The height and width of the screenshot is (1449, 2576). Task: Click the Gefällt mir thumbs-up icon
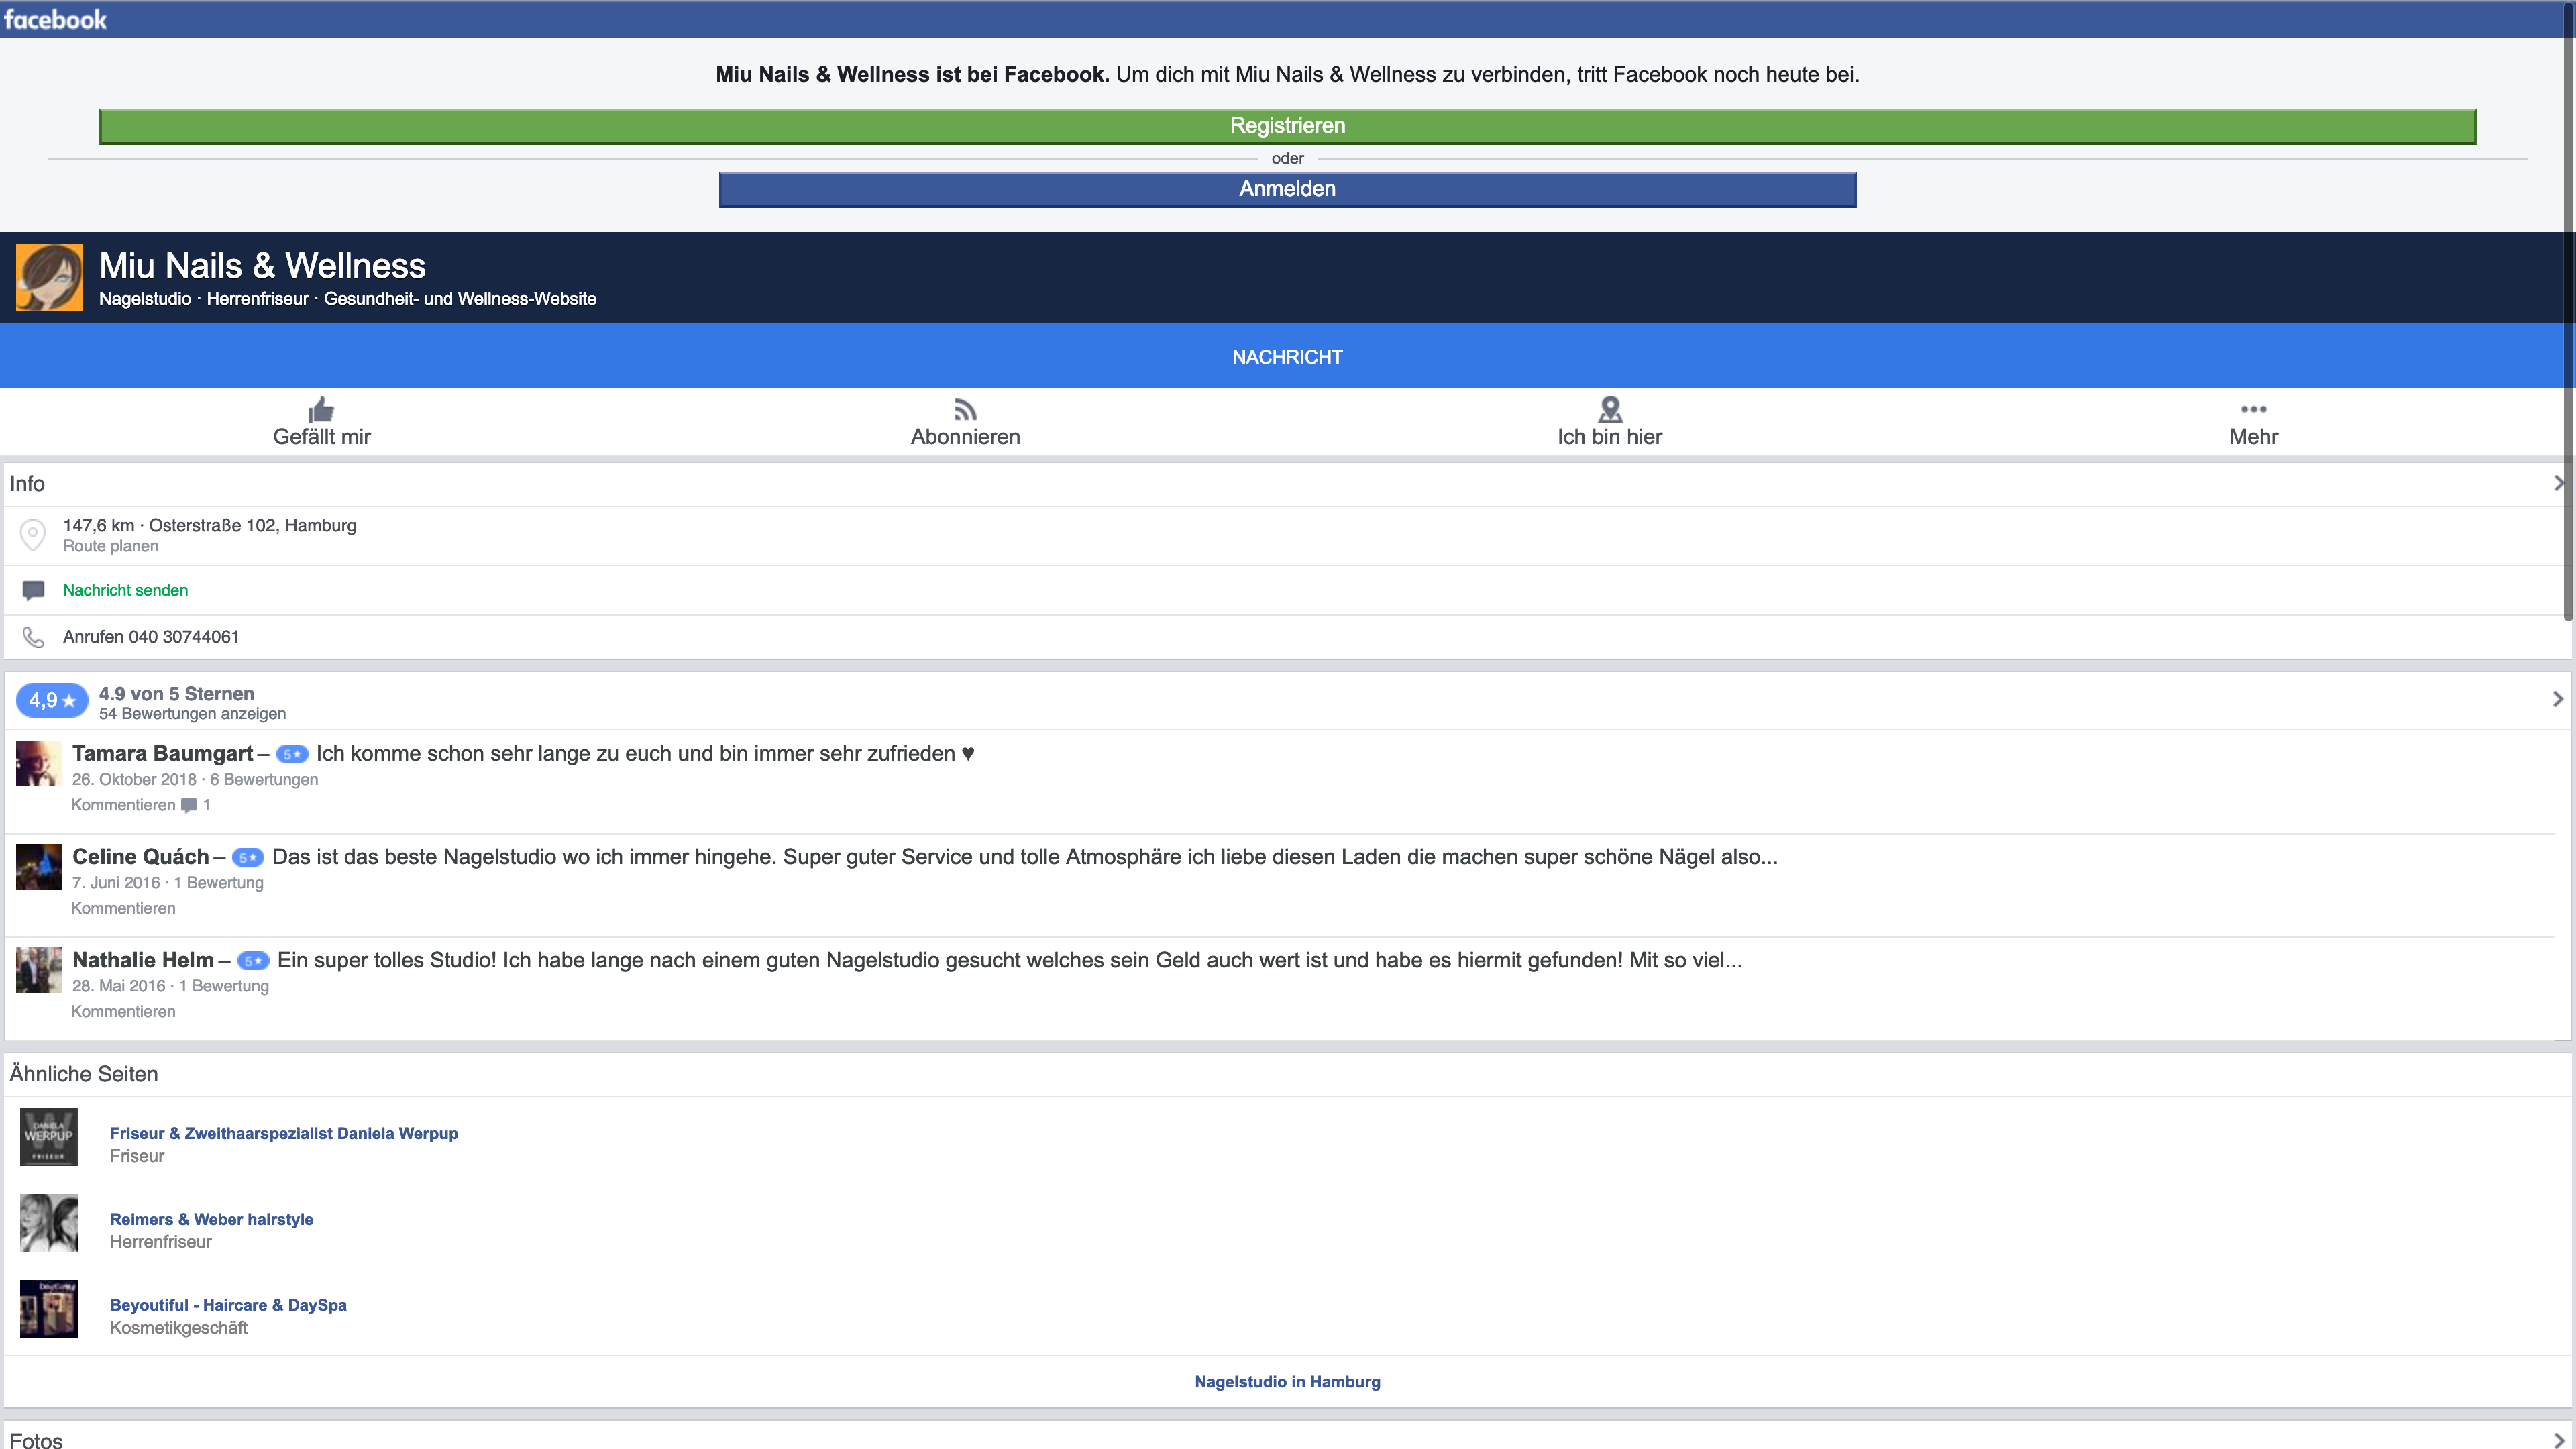tap(321, 409)
